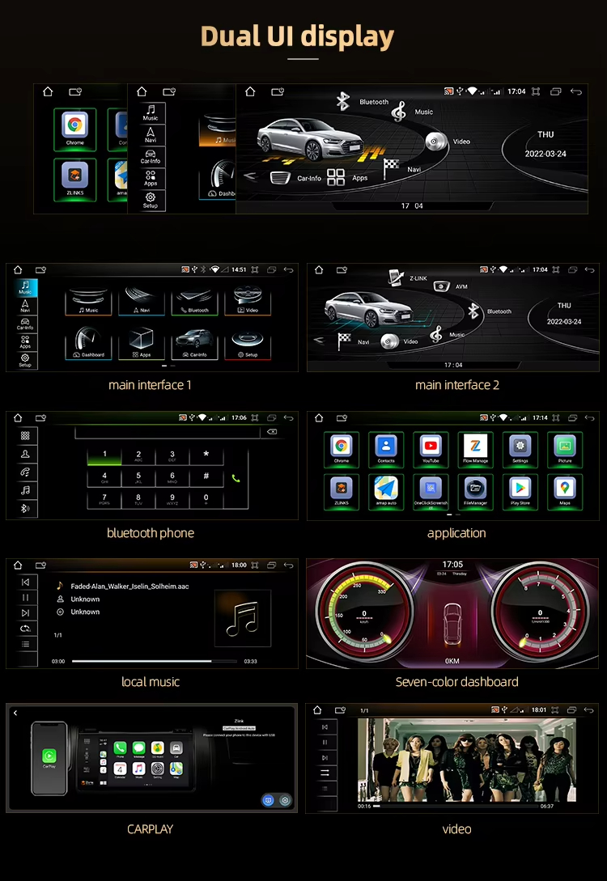Viewport: 607px width, 881px height.
Task: Click backspace icon in phone number field
Action: (x=272, y=431)
